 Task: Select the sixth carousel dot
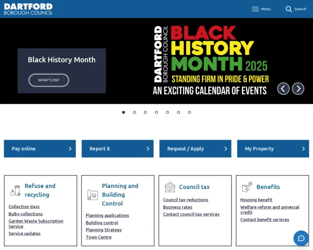(178, 113)
